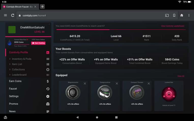
Task: Tap the Wi-Fi status icon
Action: pos(180,2)
